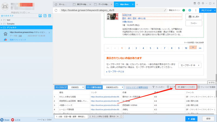The image size is (217, 122).
Task: Reload the page with the refresh icon
Action: [56, 10]
